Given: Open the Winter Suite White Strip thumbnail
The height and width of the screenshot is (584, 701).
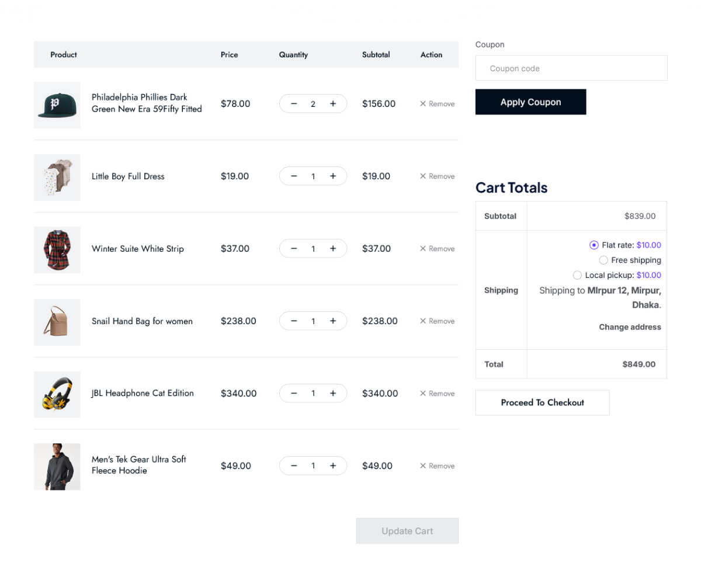Looking at the screenshot, I should 57,250.
